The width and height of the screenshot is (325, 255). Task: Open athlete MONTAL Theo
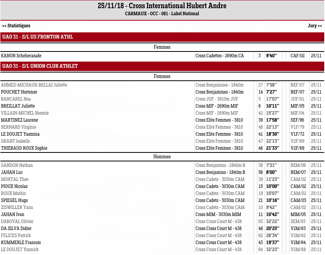[15, 179]
